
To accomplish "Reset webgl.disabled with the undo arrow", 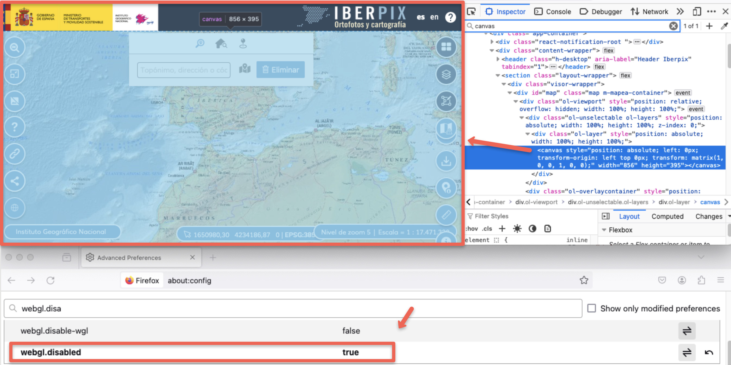I will click(709, 352).
